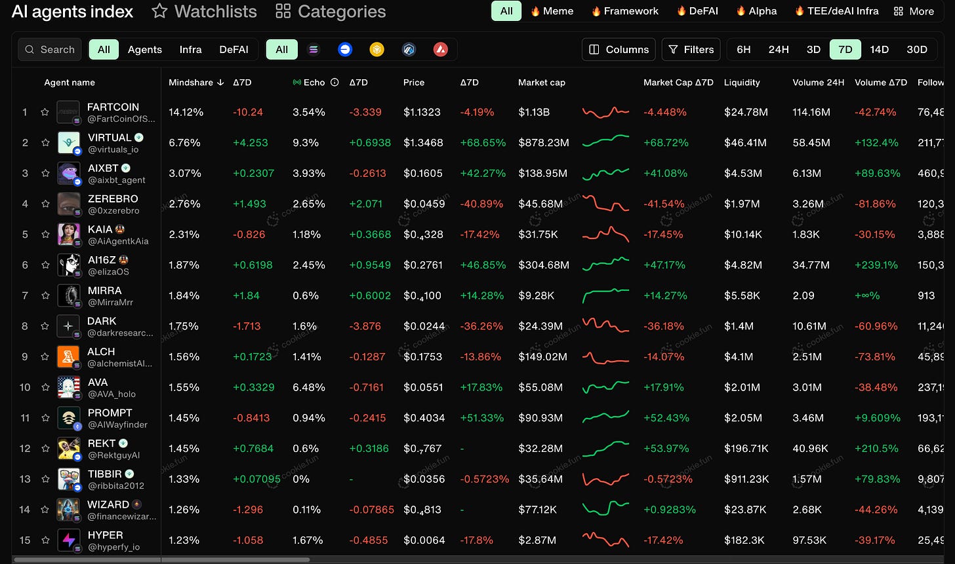Screen dimensions: 955x564
Task: Select the Framework category tab
Action: pyautogui.click(x=624, y=11)
